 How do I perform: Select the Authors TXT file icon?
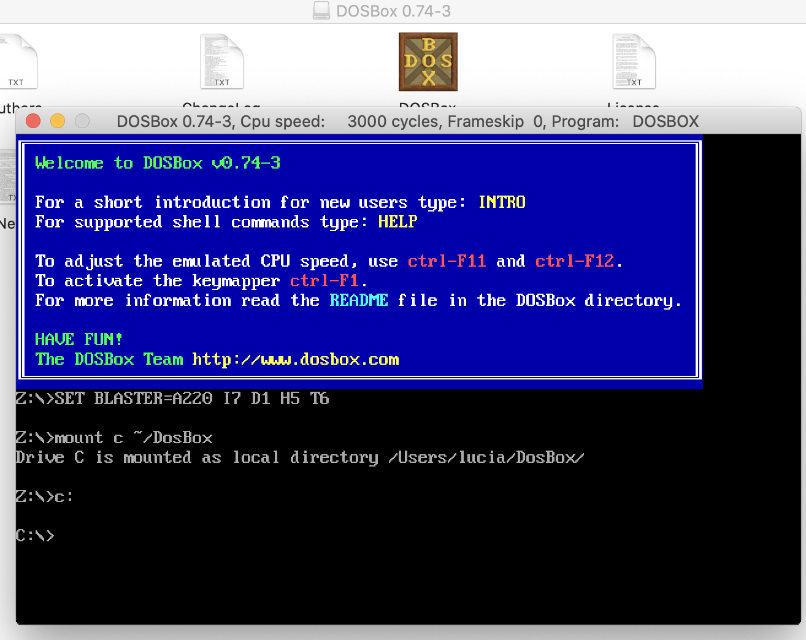(17, 61)
